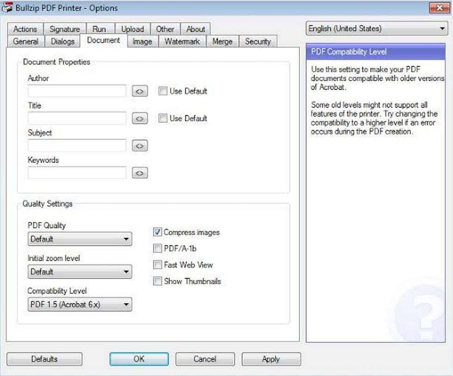This screenshot has width=453, height=376.
Task: Click in the Keywords text field
Action: tap(77, 173)
